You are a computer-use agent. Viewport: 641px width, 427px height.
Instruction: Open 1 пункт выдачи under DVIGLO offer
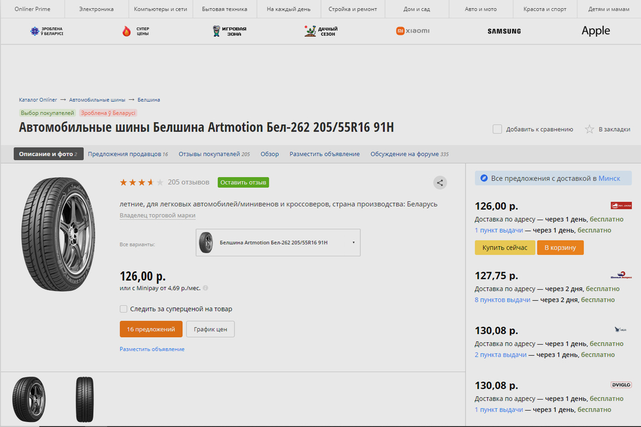point(499,410)
